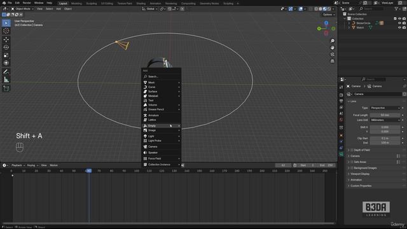The height and width of the screenshot is (229, 407).
Task: Exclude Collection from view layer checkbox
Action: click(x=395, y=18)
